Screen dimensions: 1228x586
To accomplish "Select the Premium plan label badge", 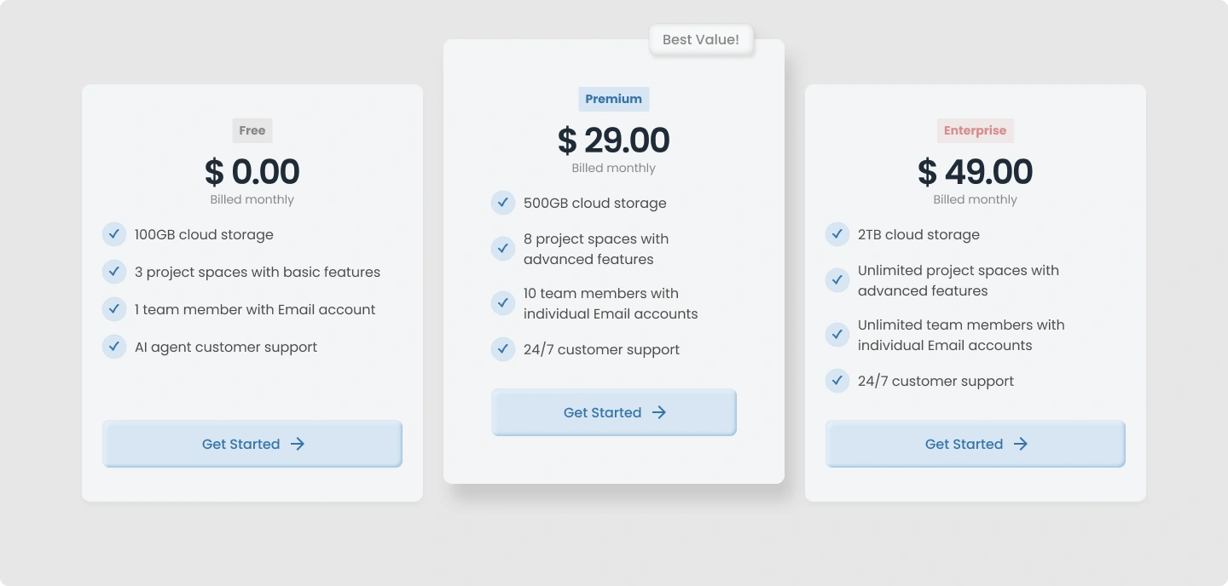I will pyautogui.click(x=613, y=99).
